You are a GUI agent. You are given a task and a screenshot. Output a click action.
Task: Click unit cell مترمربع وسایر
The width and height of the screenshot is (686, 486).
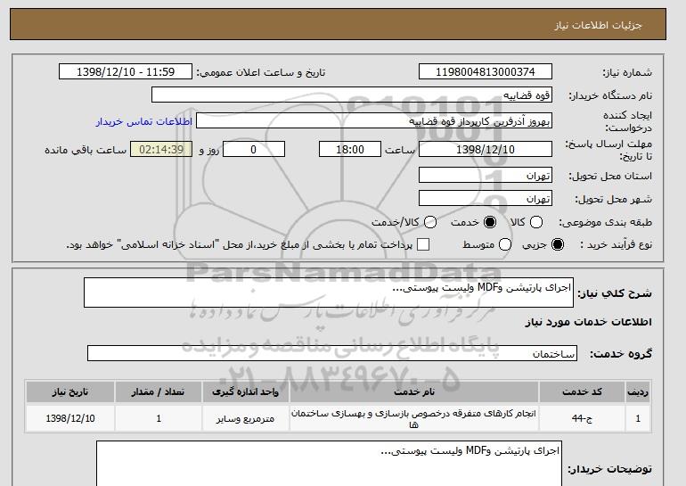(245, 418)
